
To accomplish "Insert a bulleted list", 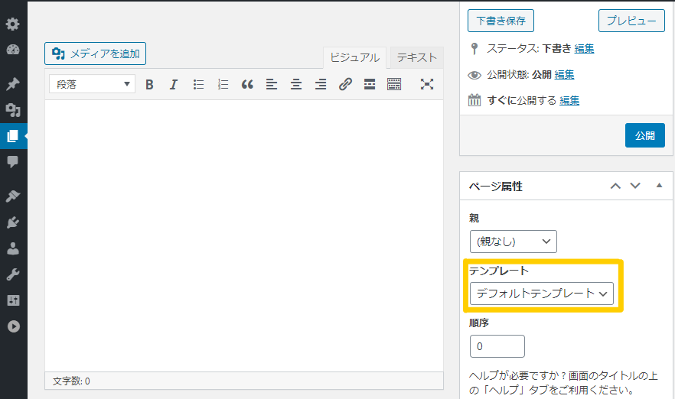I will click(198, 84).
